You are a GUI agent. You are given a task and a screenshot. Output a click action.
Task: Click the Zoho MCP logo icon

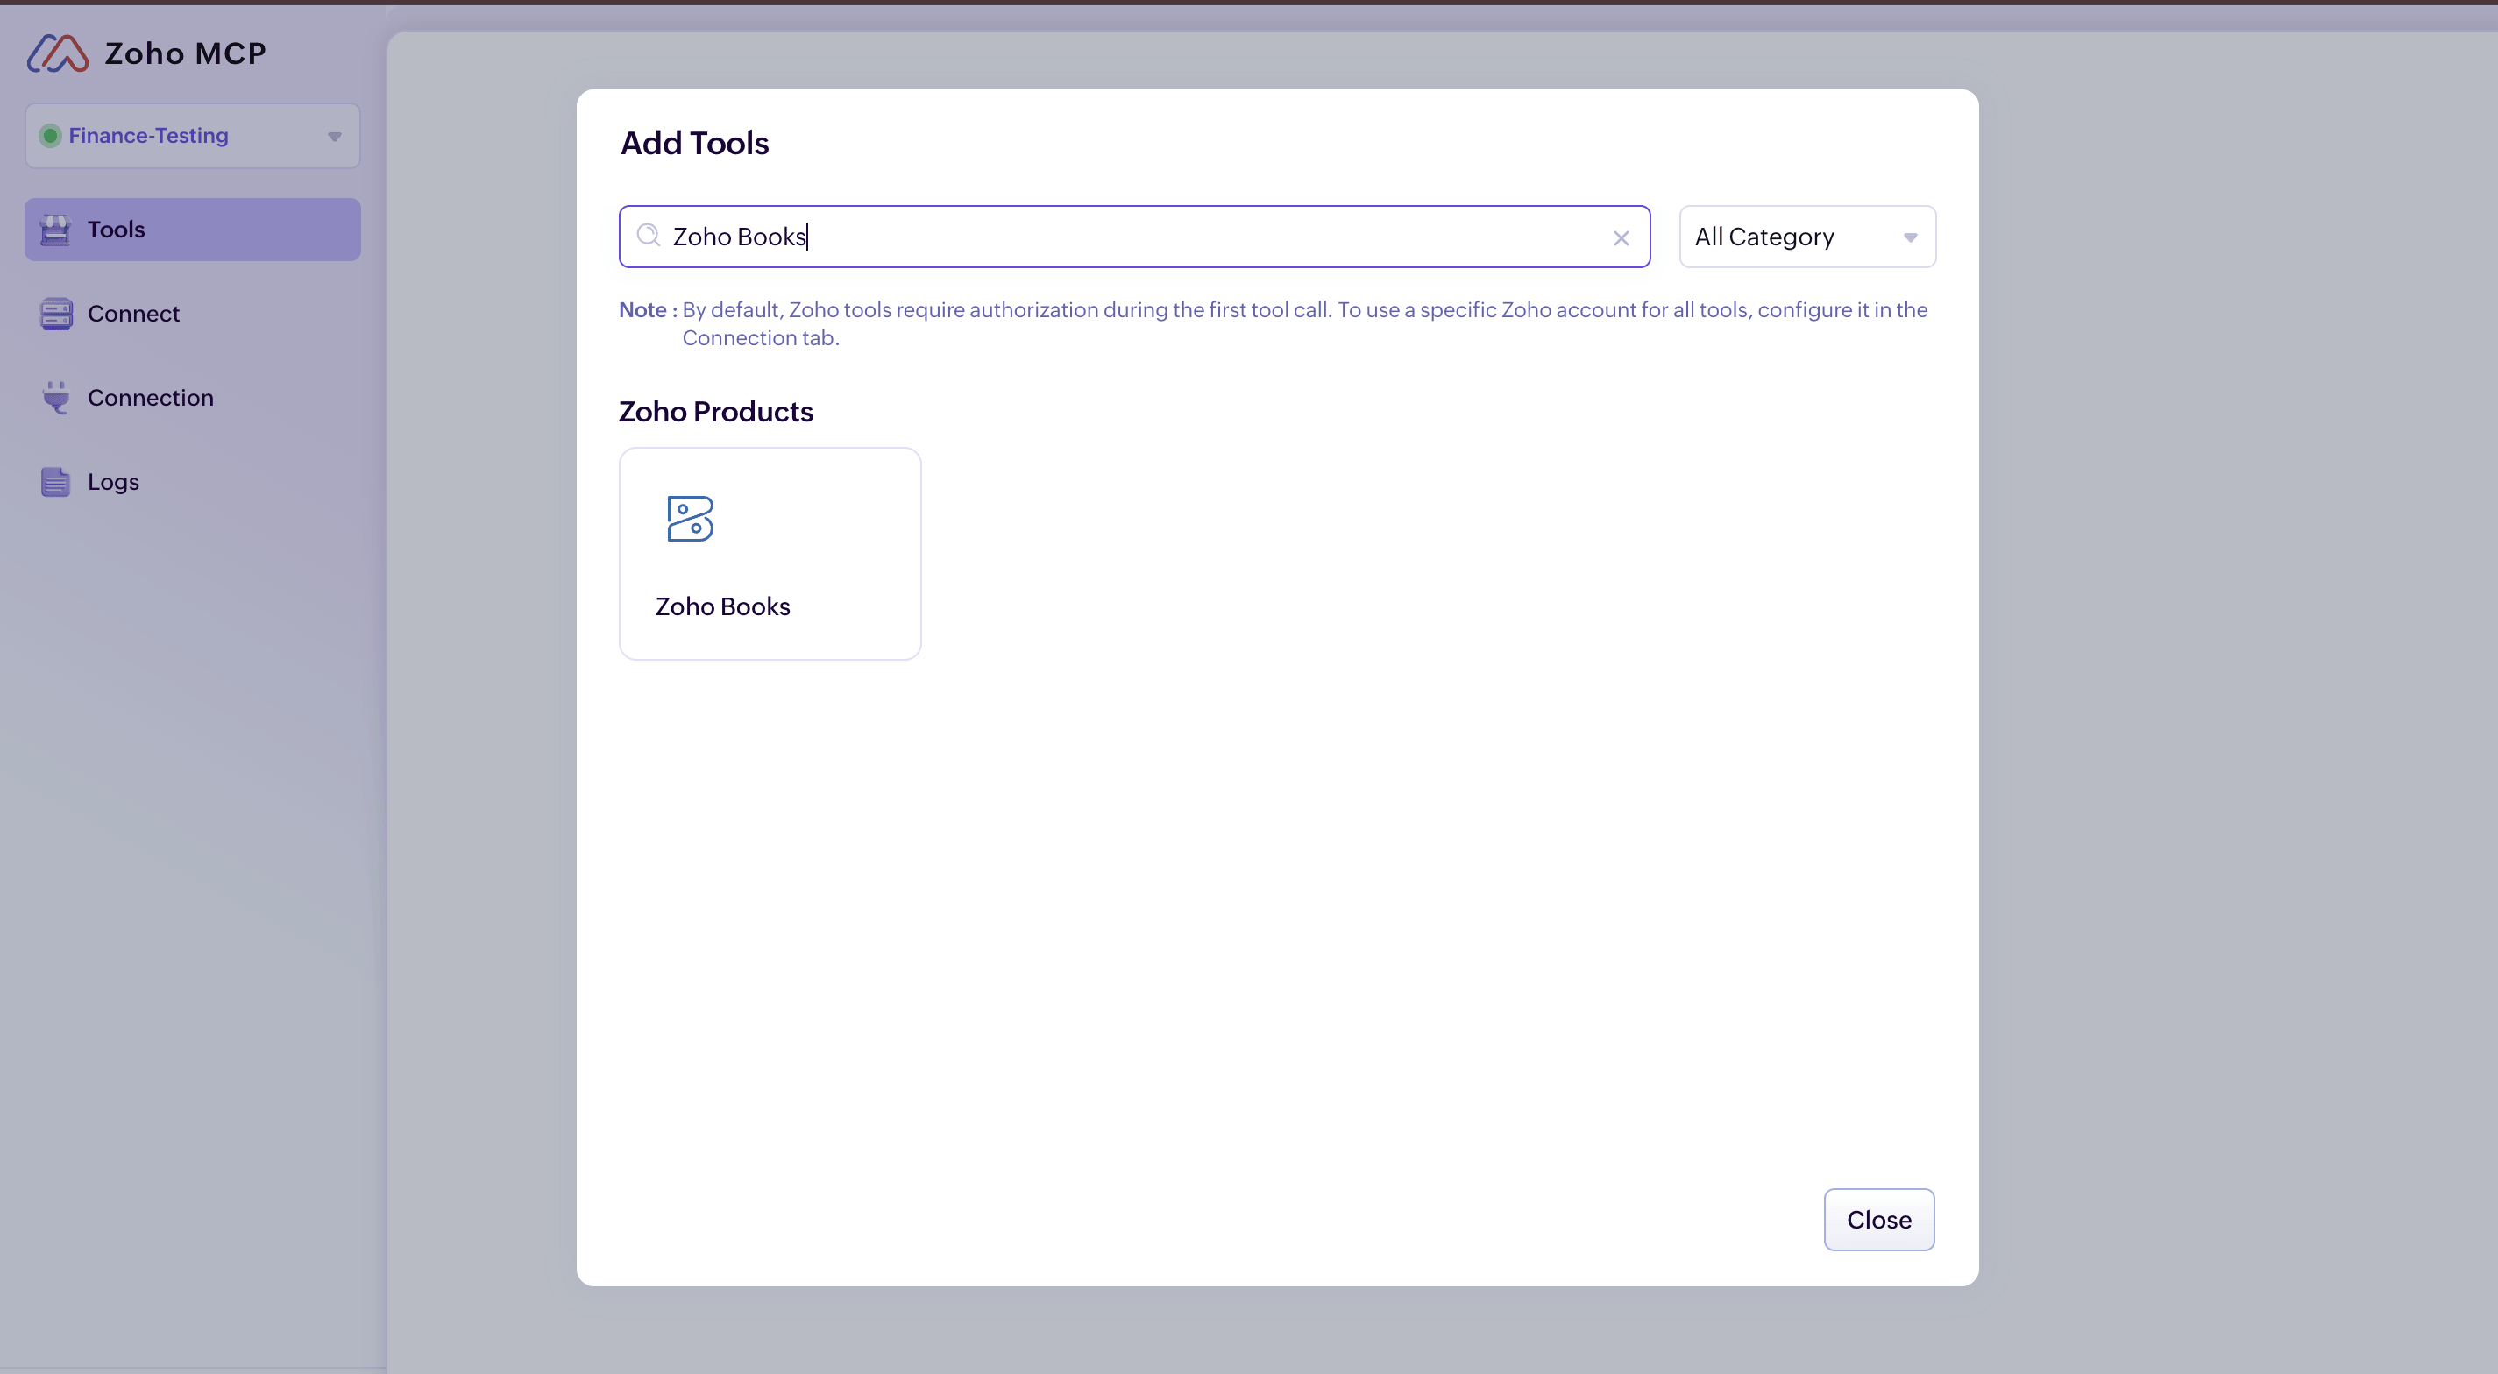[x=57, y=53]
